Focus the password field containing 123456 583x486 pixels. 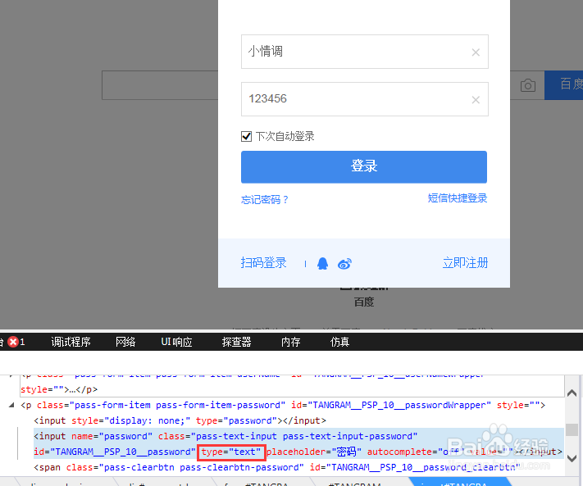pos(364,99)
